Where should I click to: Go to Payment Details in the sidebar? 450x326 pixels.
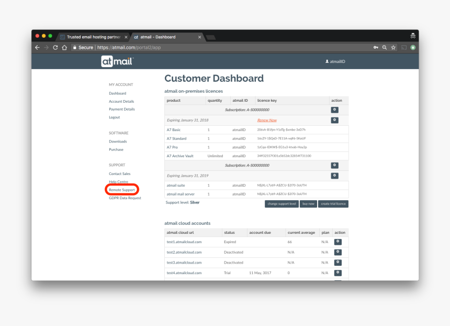[x=121, y=109]
